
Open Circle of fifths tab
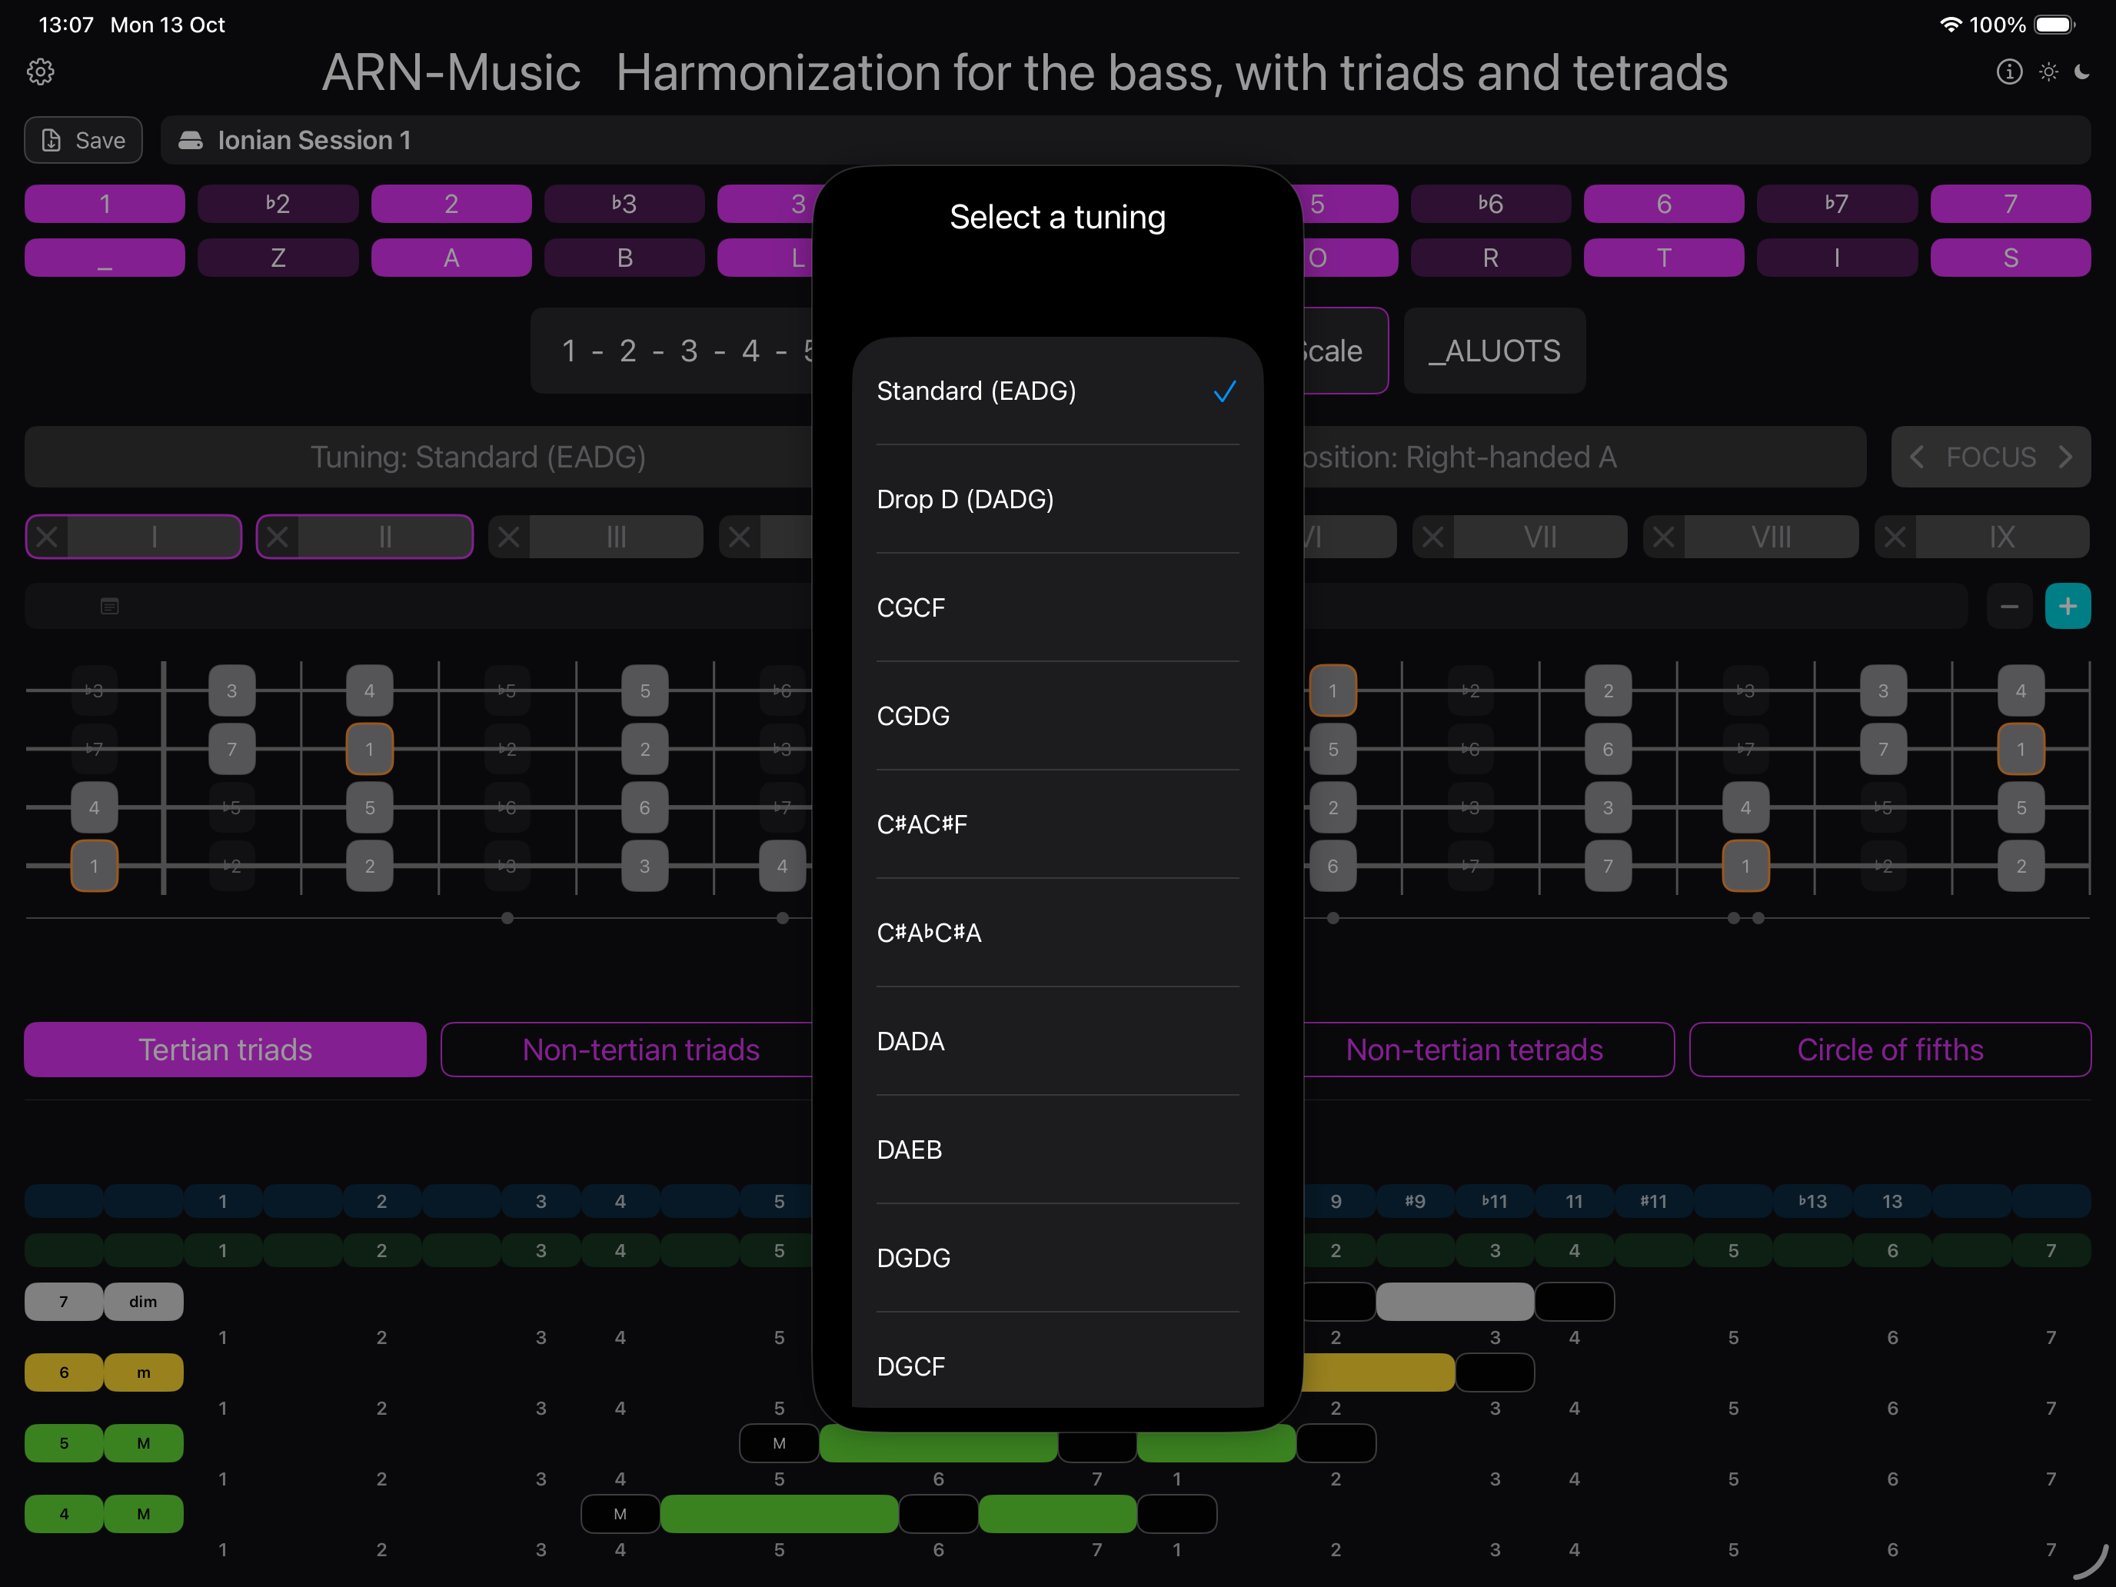pos(1889,1050)
